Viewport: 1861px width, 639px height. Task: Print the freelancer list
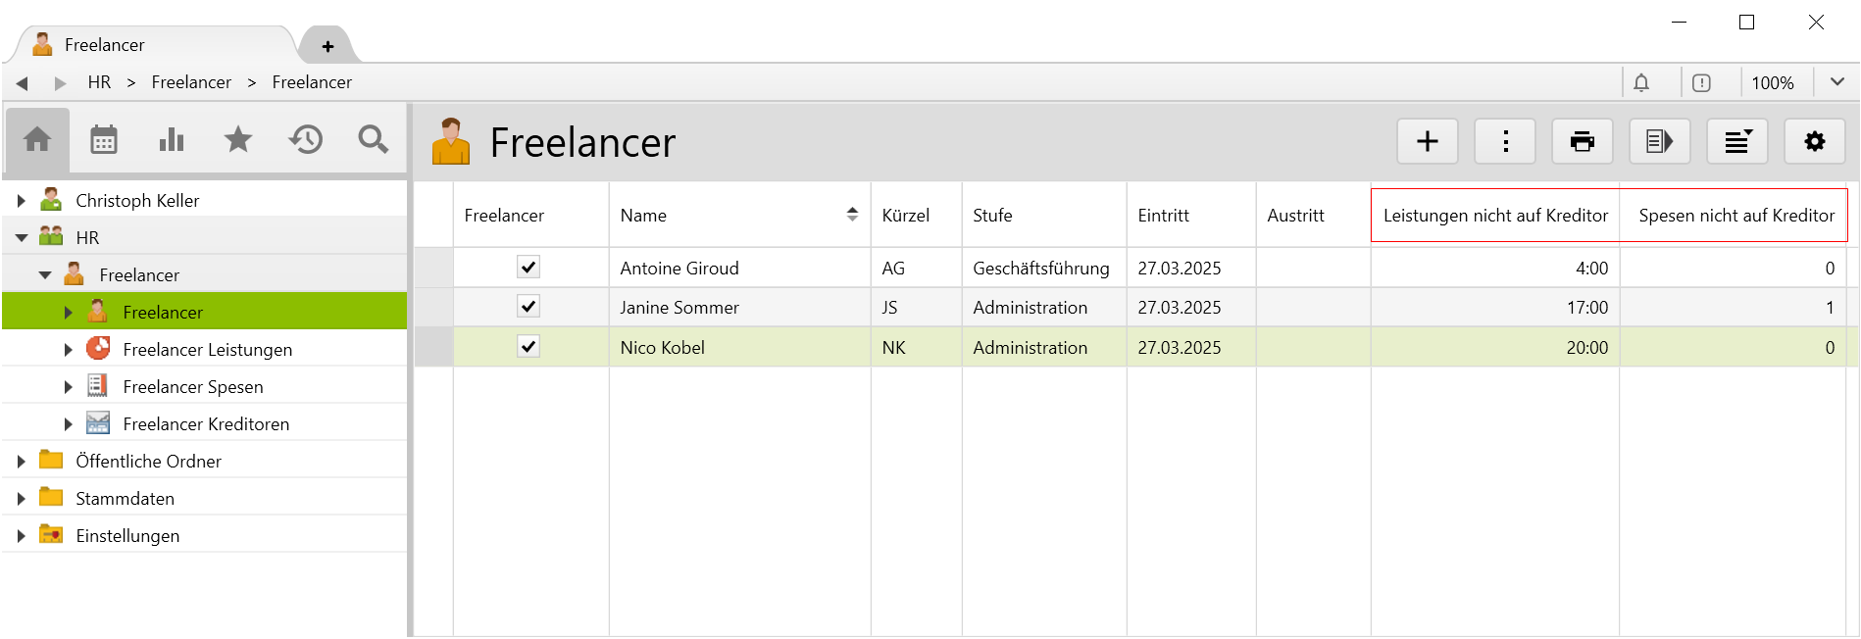point(1582,142)
